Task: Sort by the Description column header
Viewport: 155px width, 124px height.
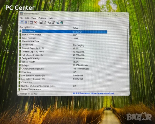Action: coord(25,27)
